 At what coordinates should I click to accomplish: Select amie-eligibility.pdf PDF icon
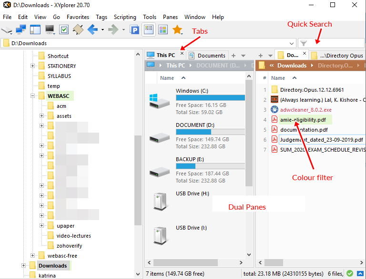click(274, 119)
